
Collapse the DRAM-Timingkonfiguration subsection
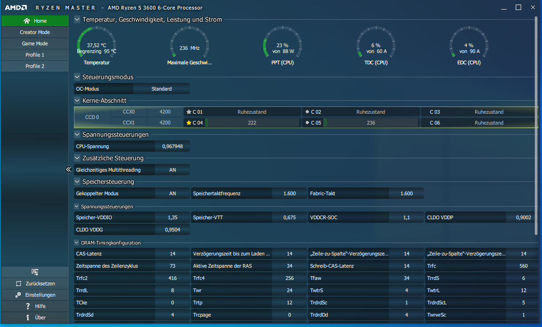pyautogui.click(x=76, y=243)
